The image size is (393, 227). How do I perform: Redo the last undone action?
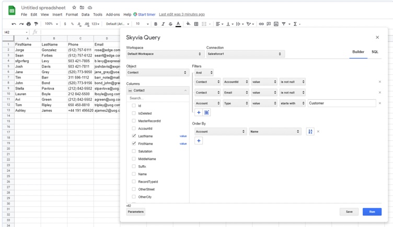click(x=21, y=24)
